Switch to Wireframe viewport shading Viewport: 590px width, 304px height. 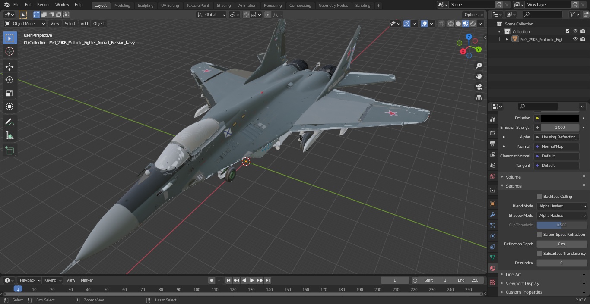pos(450,24)
